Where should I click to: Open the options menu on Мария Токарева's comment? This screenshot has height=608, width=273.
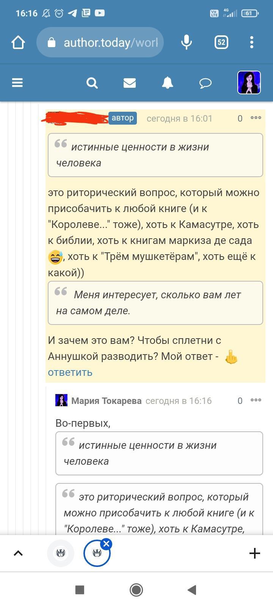tap(256, 400)
